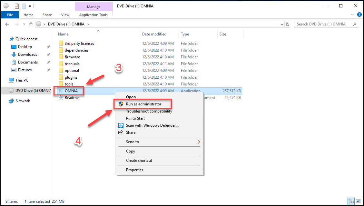Expand the address bar history dropdown
Image resolution: width=364 pixels, height=206 pixels.
pyautogui.click(x=282, y=24)
